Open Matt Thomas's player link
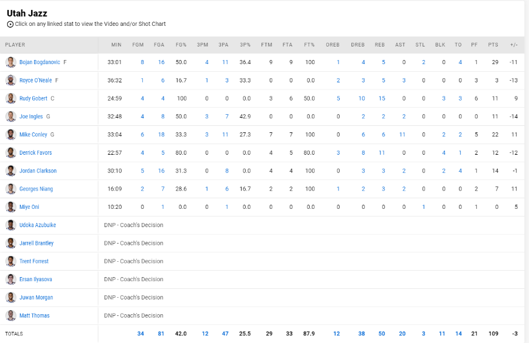This screenshot has width=529, height=343. tap(35, 316)
